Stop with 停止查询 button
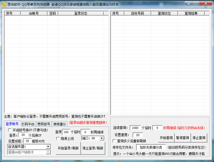Image resolution: width=214 pixels, height=162 pixels. 199,138
